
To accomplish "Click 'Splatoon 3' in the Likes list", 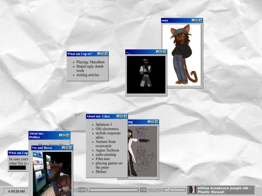I will coord(104,124).
